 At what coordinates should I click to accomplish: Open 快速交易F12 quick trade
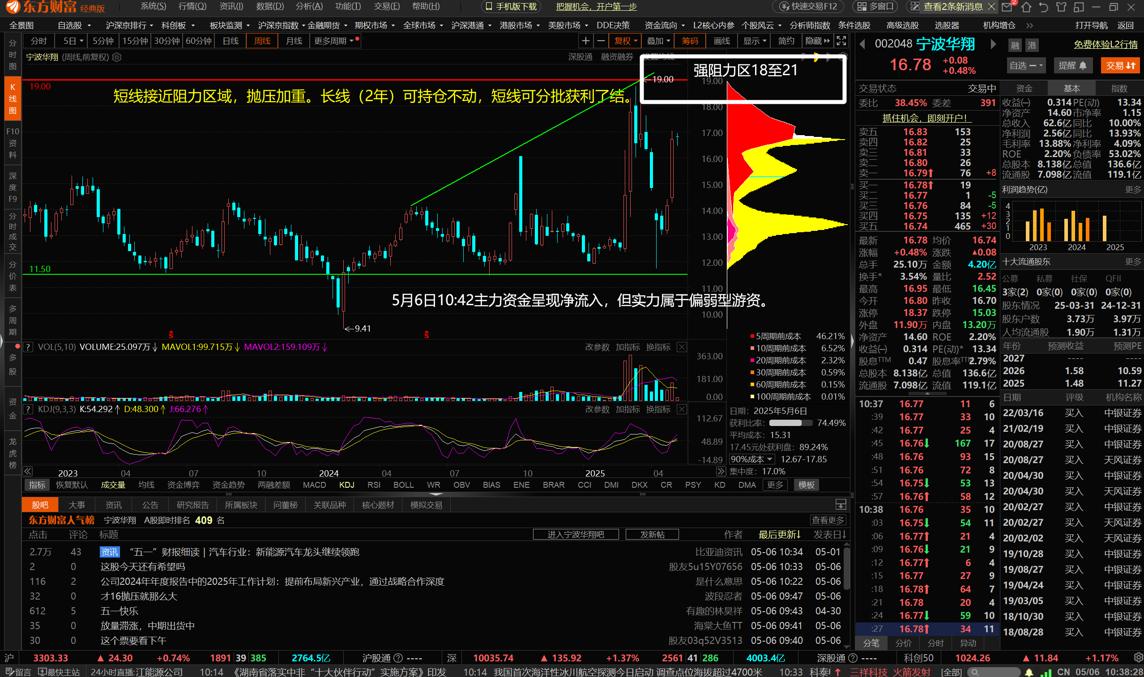tap(808, 7)
